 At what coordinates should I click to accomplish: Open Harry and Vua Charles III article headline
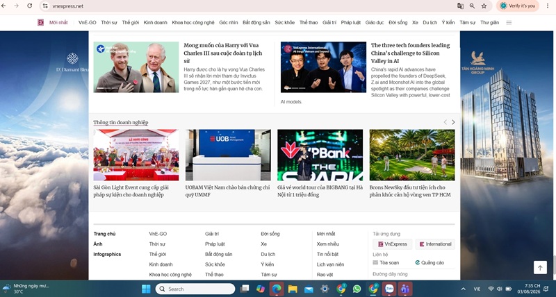tap(223, 53)
